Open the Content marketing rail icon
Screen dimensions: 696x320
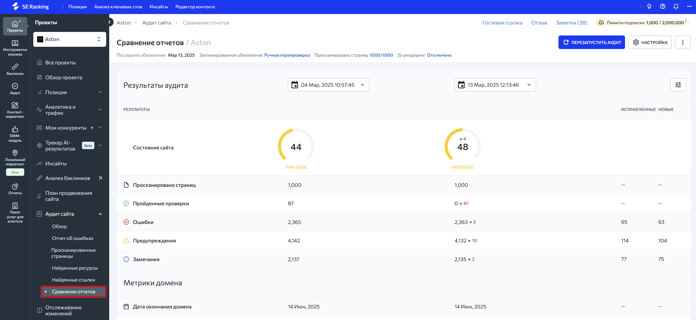(x=15, y=110)
